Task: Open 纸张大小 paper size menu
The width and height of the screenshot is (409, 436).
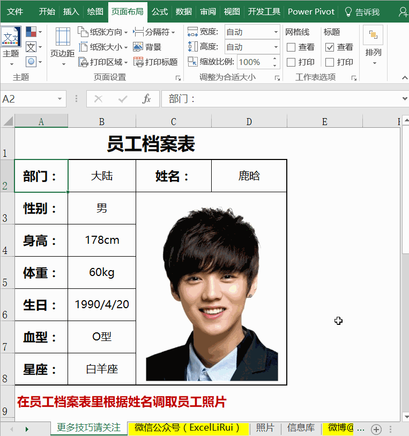Action: (x=103, y=47)
